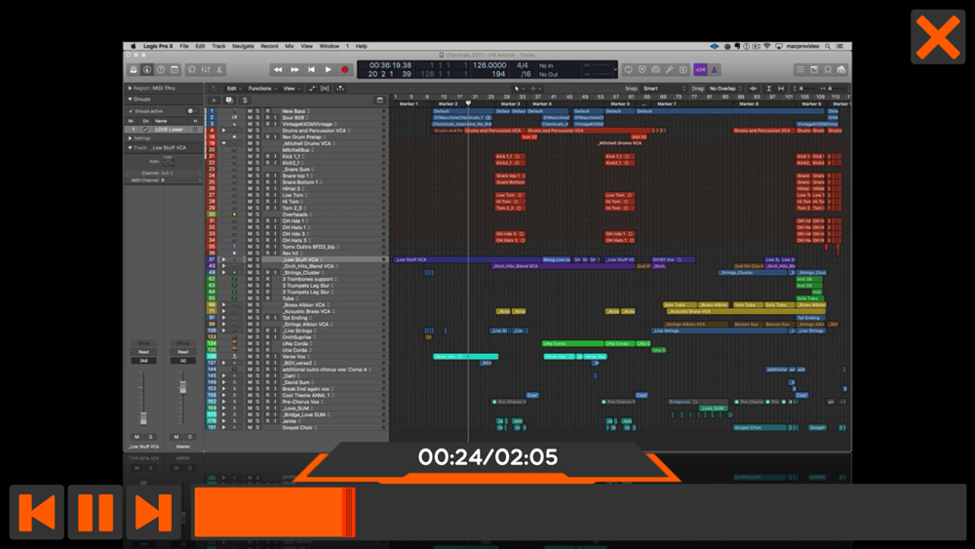Mute the New Bass track
This screenshot has width=975, height=549.
(250, 111)
